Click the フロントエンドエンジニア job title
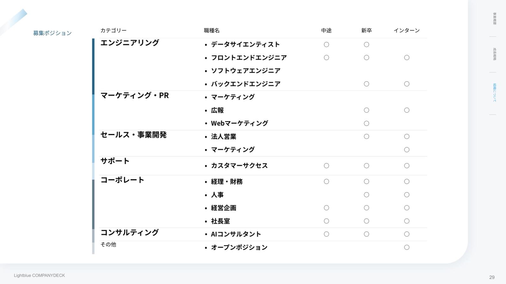Image resolution: width=506 pixels, height=284 pixels. coord(249,58)
